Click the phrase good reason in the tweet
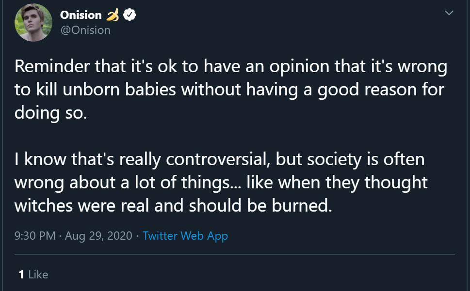470x291 pixels. (367, 90)
